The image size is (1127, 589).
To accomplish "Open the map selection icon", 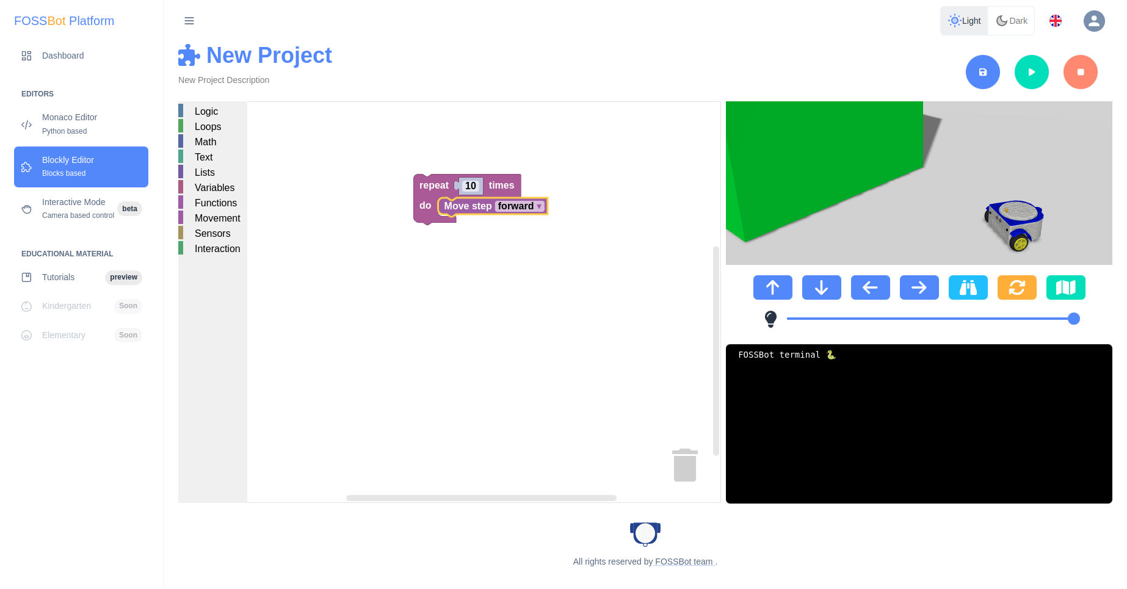I will tap(1065, 287).
